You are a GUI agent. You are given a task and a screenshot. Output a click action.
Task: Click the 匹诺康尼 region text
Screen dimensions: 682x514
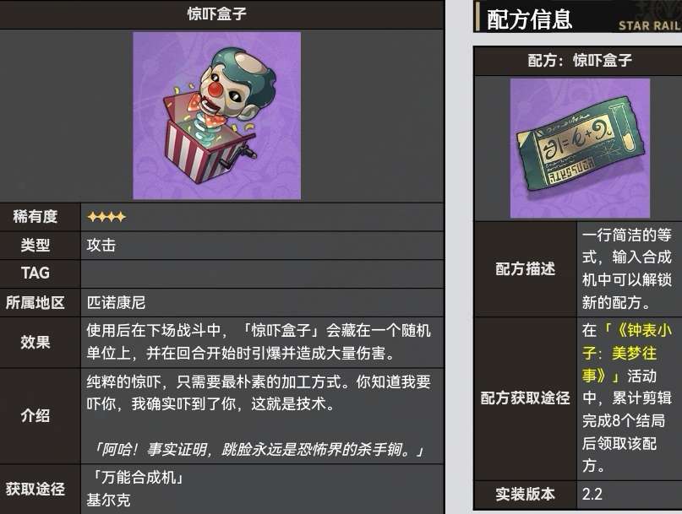click(116, 302)
